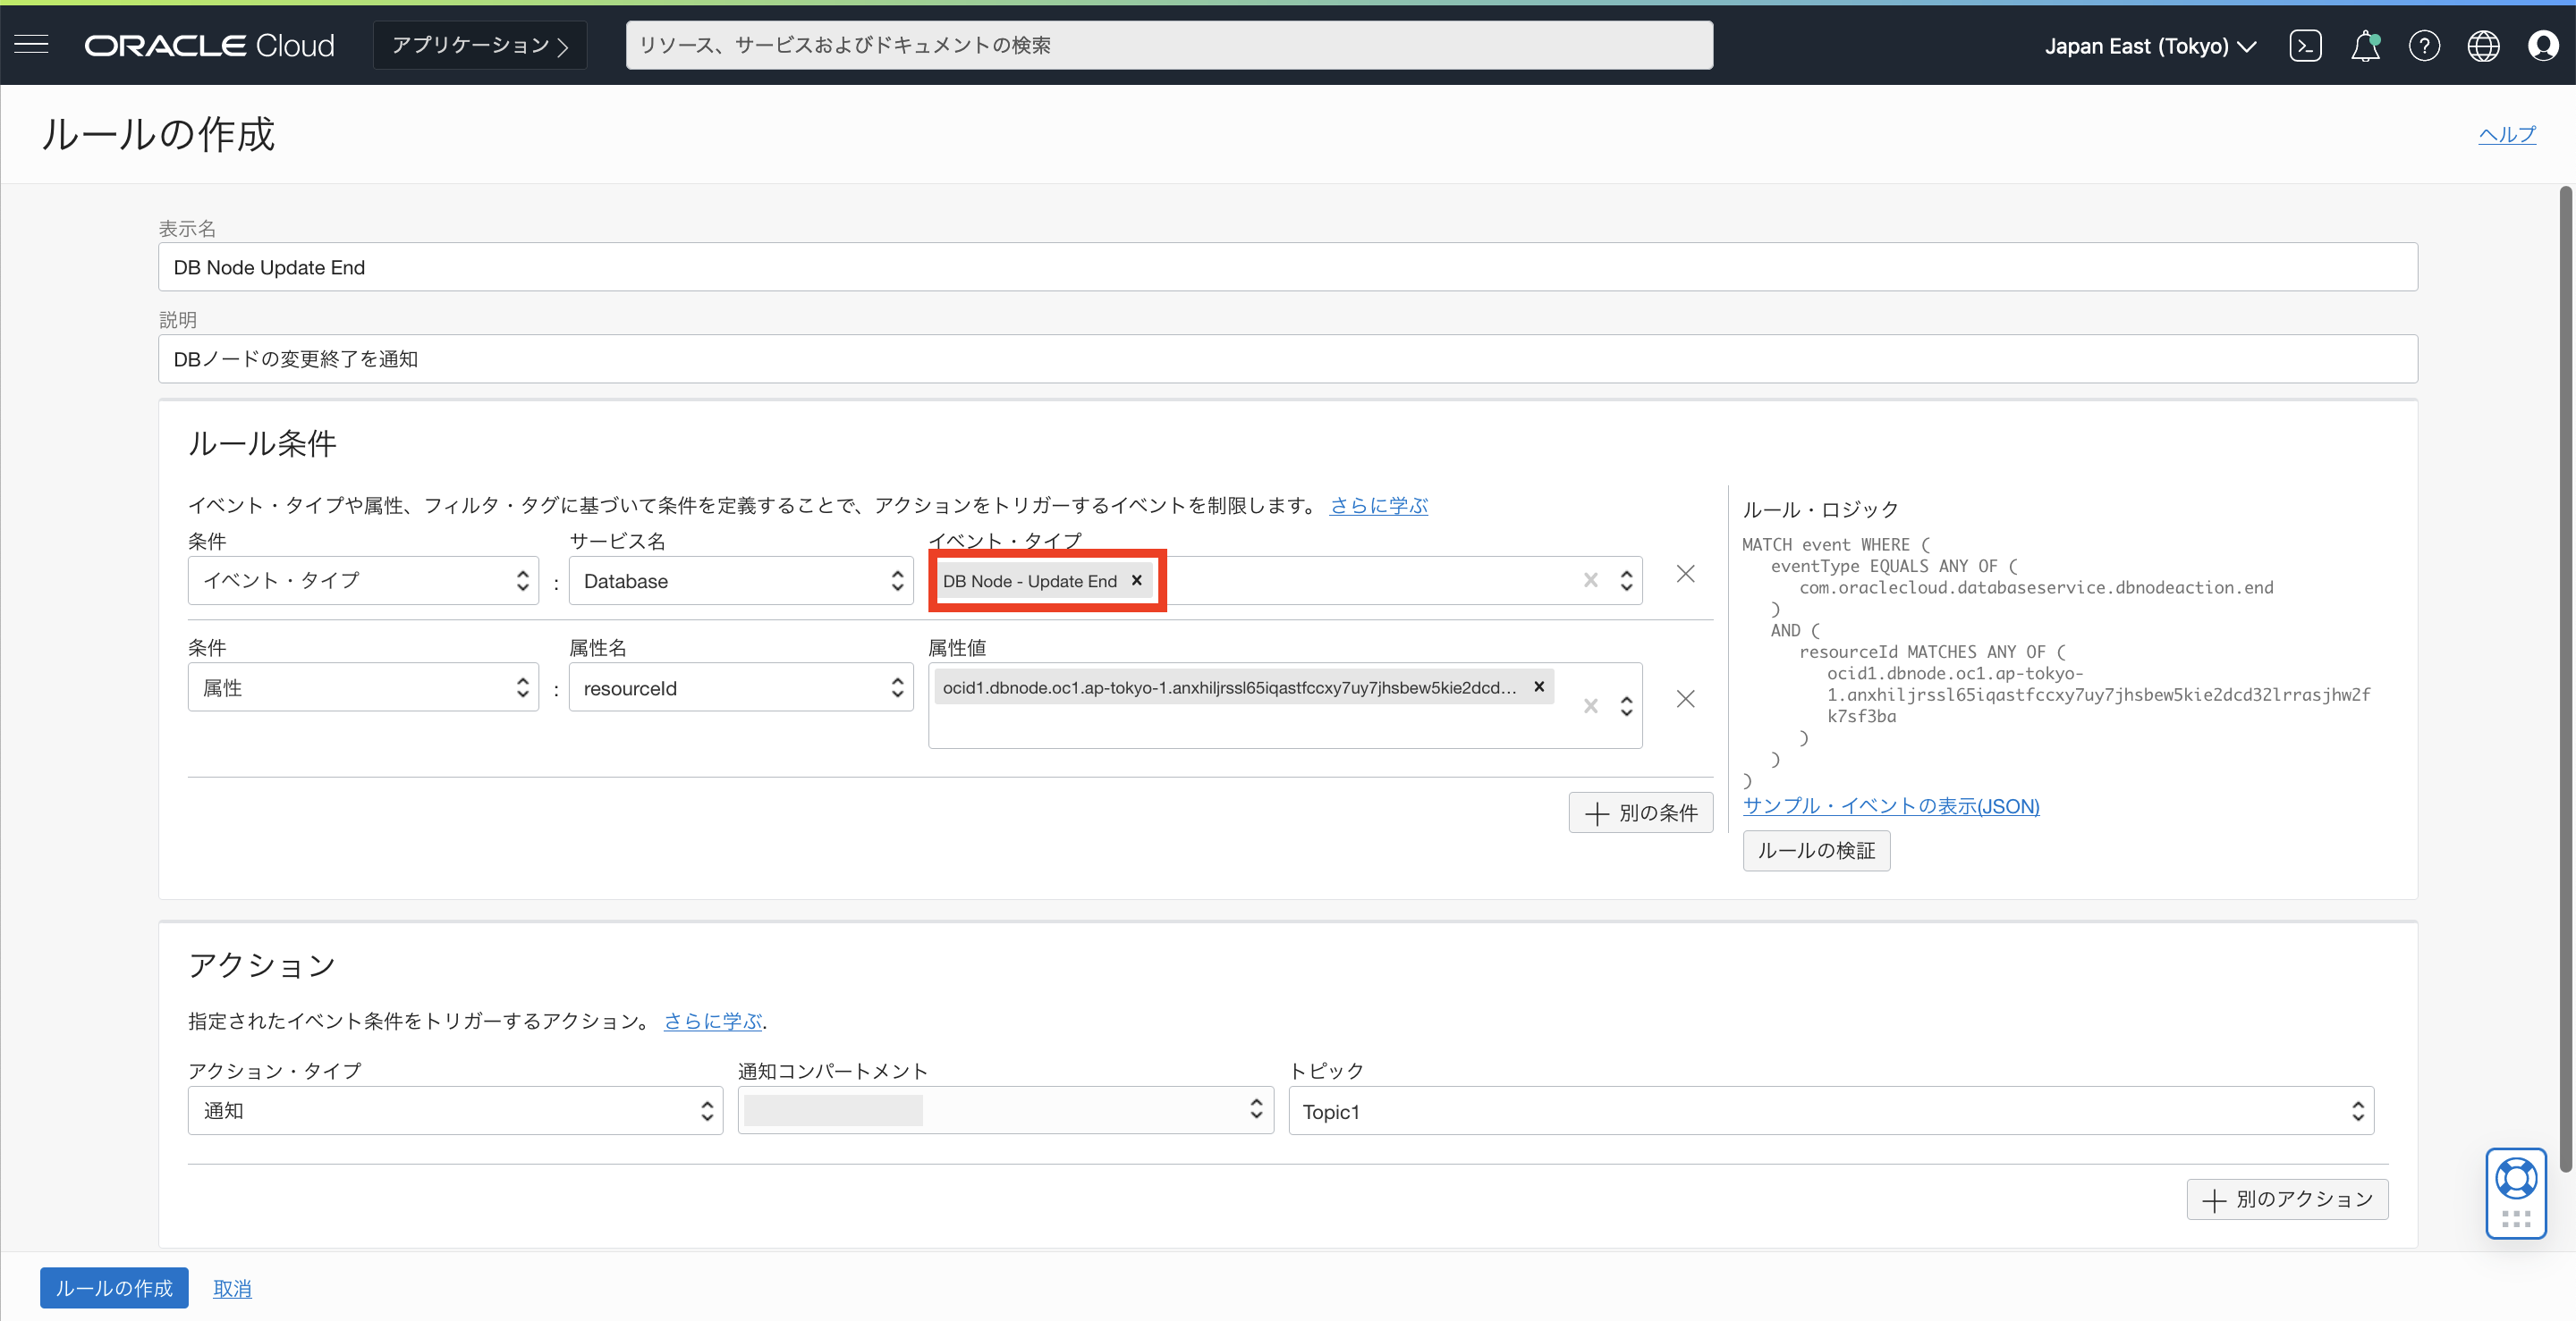This screenshot has height=1321, width=2576.
Task: Clear the resourceId attribute value chip
Action: 1539,686
